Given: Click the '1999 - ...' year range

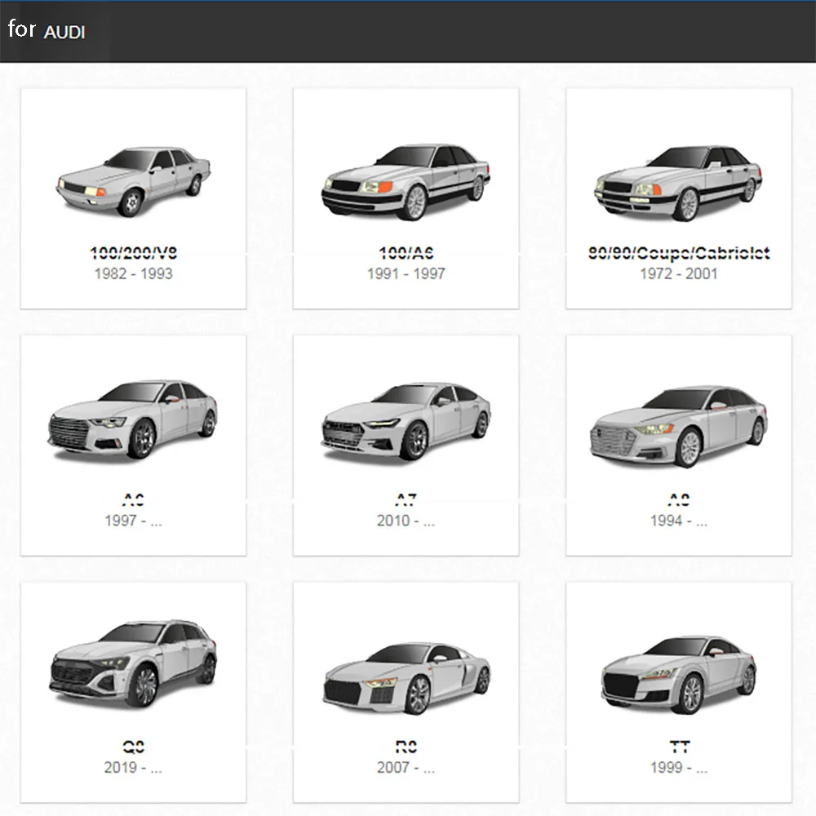Looking at the screenshot, I should tap(679, 768).
